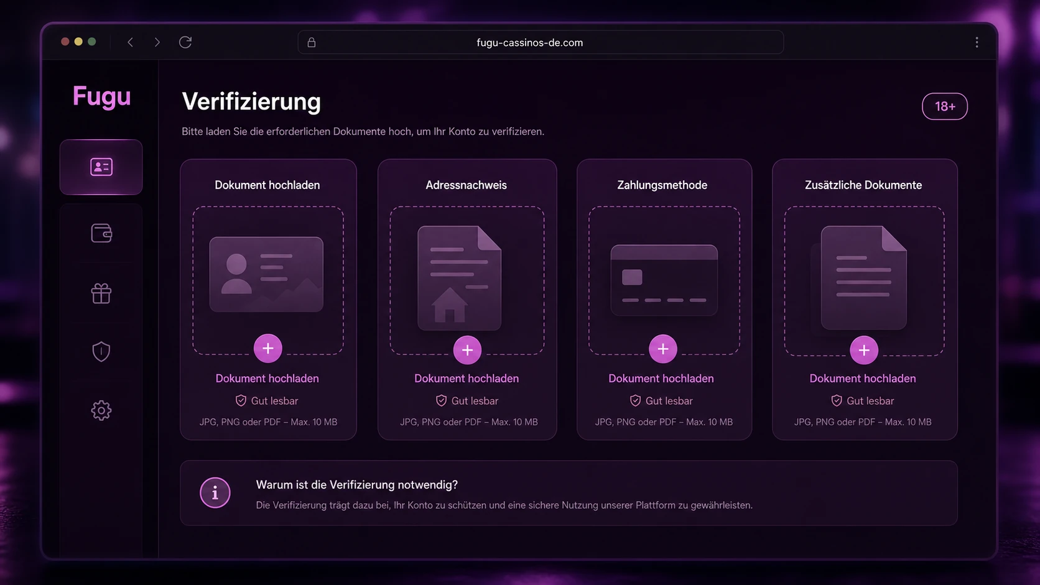Image resolution: width=1040 pixels, height=585 pixels.
Task: Click plus icon in Zahlungsmethode card
Action: coord(663,349)
